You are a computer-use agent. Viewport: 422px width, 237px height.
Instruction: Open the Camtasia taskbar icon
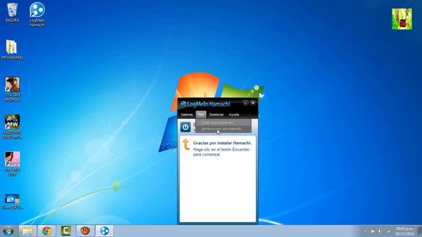click(66, 231)
